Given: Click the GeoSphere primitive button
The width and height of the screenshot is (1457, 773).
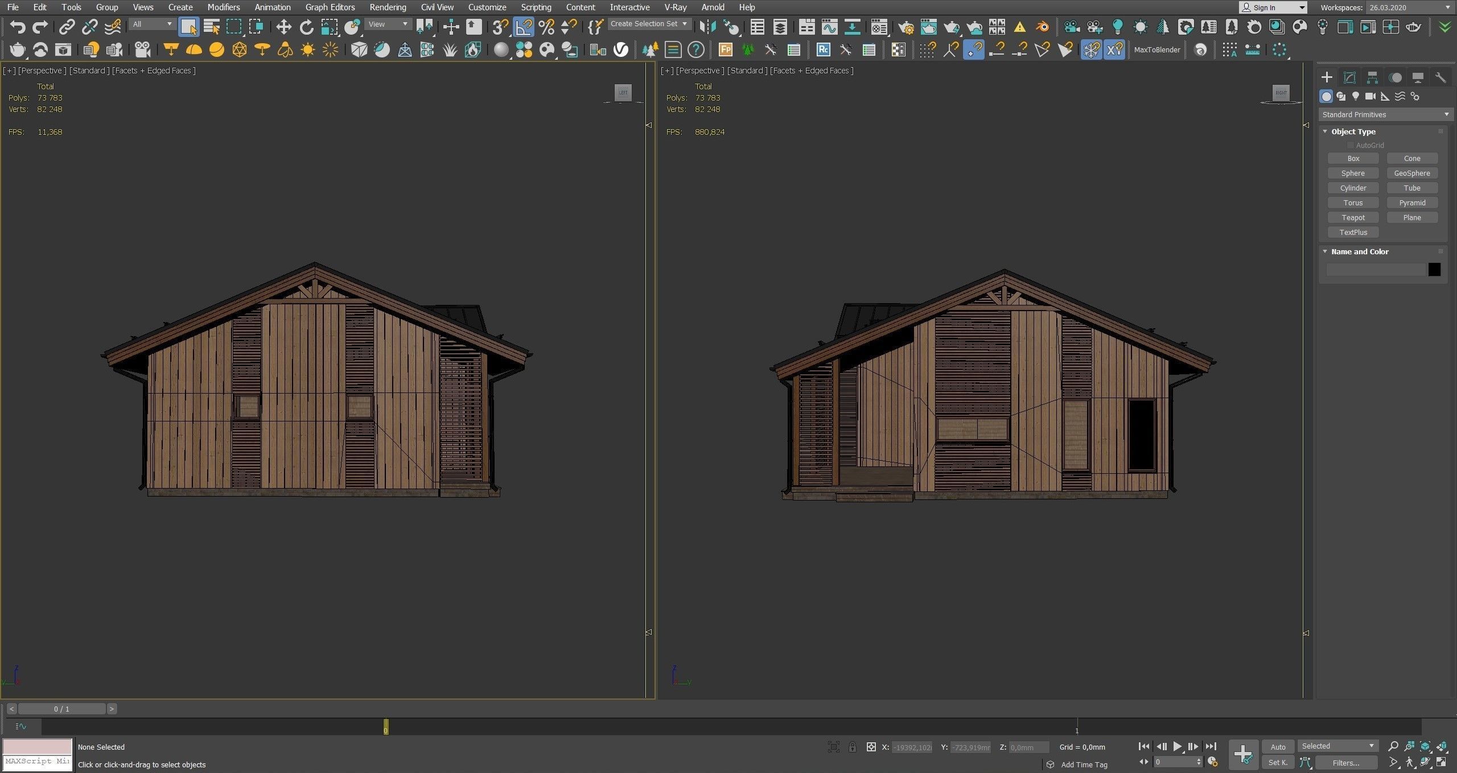Looking at the screenshot, I should click(1412, 173).
